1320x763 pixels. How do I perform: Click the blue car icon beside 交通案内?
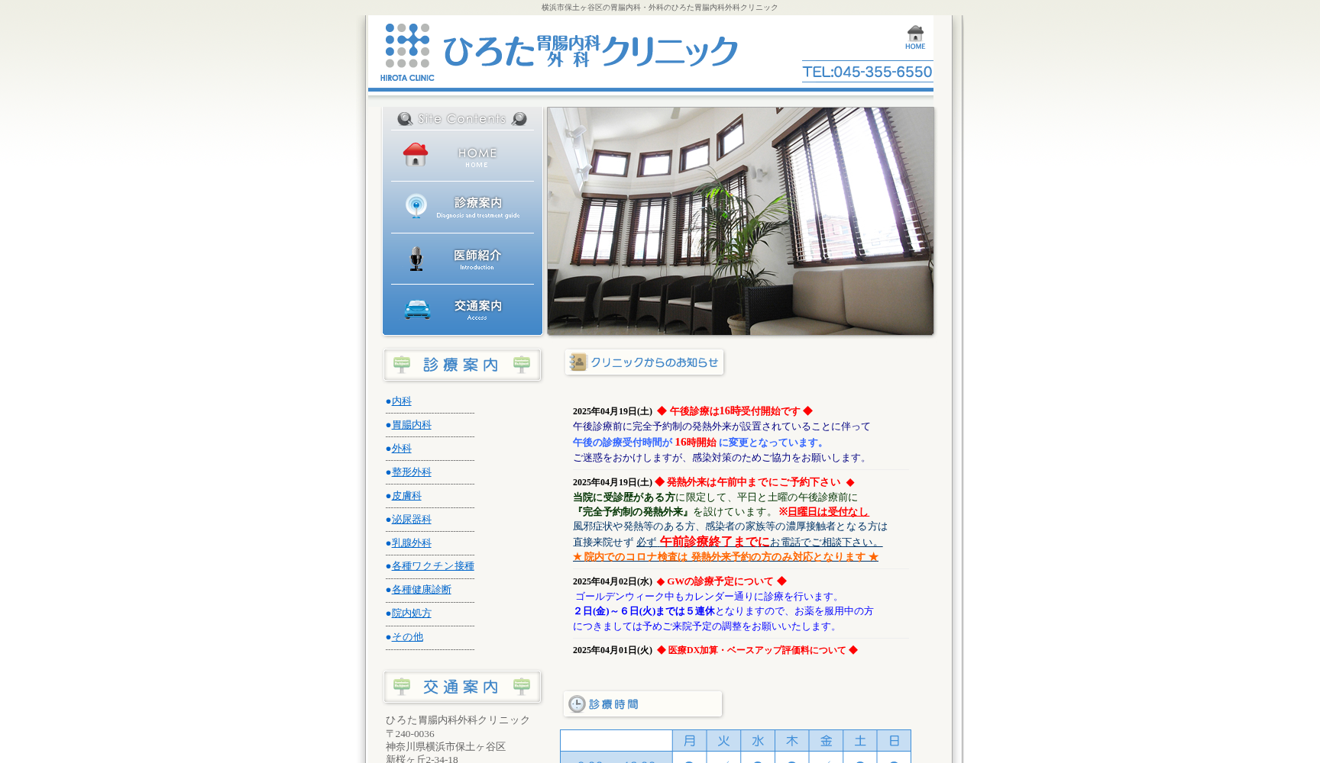[416, 308]
